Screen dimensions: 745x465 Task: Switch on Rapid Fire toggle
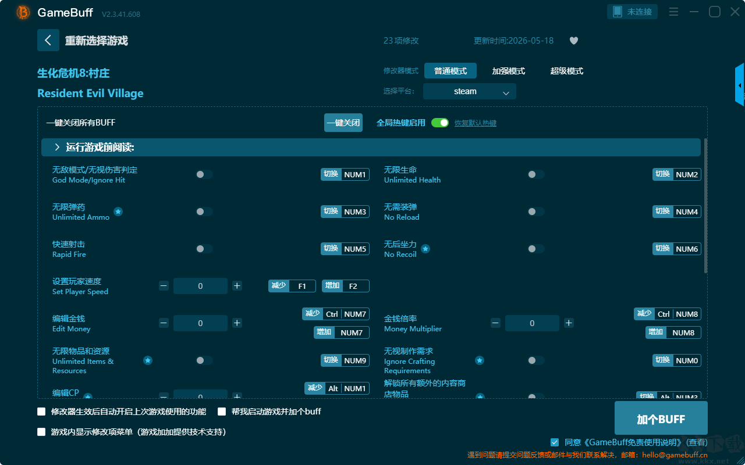coord(204,249)
